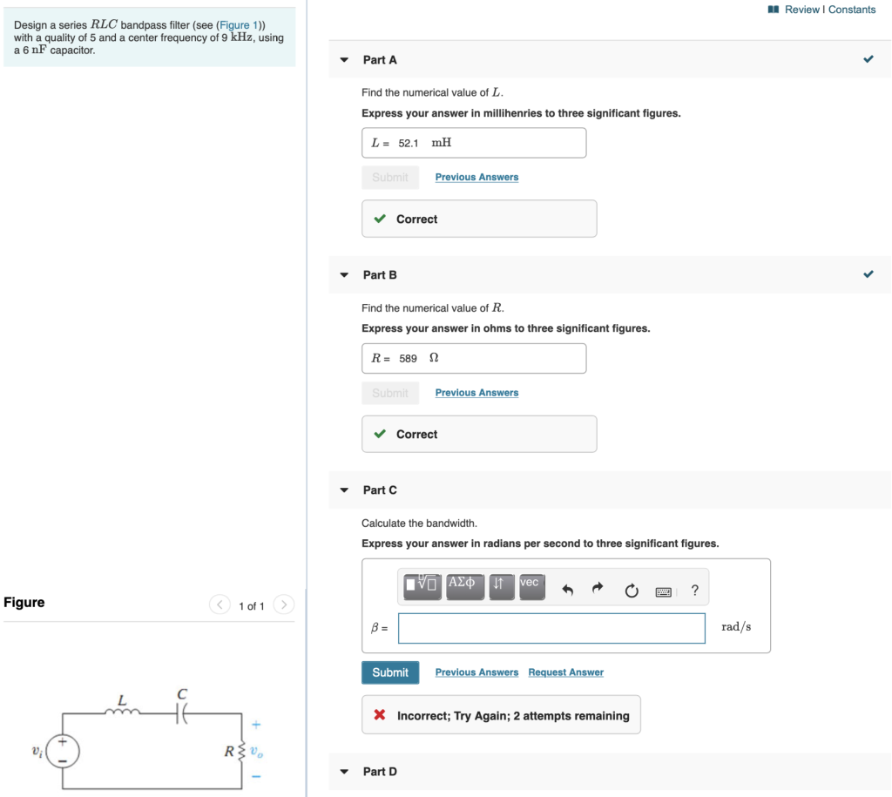The width and height of the screenshot is (892, 797).
Task: Submit the Part C answer
Action: (389, 672)
